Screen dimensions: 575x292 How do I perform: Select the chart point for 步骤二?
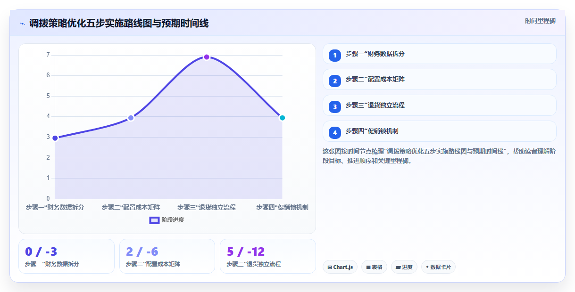131,118
